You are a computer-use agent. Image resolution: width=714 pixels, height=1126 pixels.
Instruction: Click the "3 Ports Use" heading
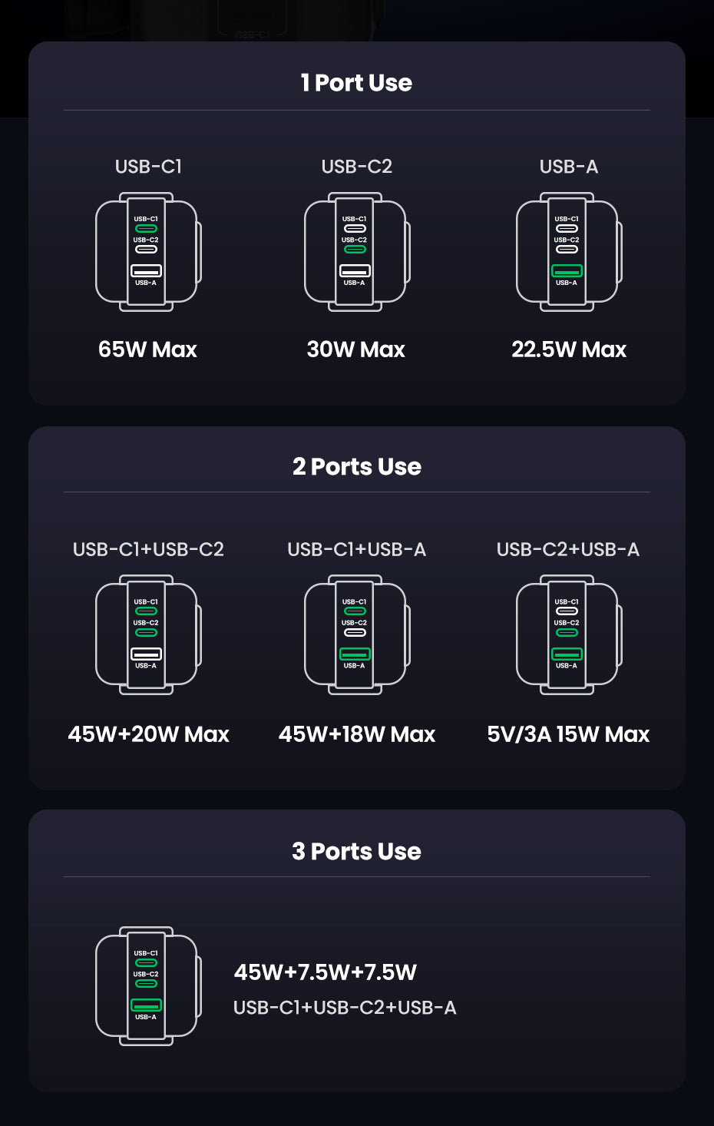click(x=356, y=851)
